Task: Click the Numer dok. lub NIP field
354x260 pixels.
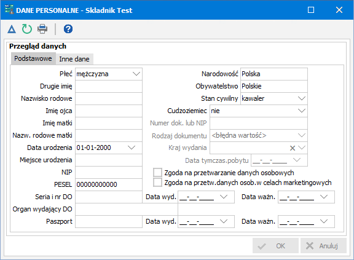Action: [x=259, y=123]
